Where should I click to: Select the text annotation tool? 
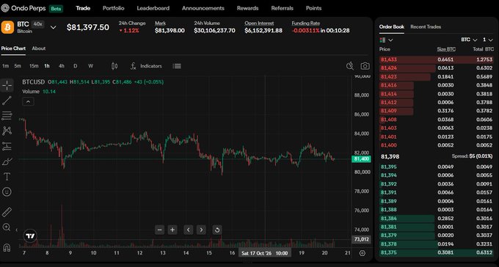[7, 177]
